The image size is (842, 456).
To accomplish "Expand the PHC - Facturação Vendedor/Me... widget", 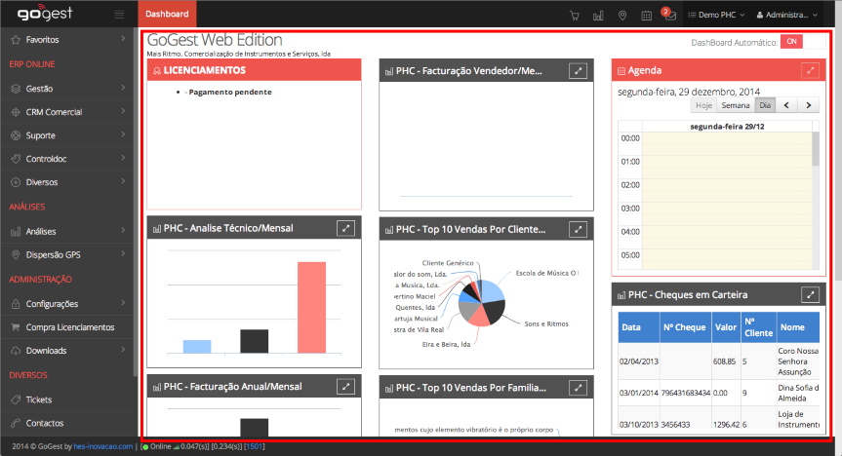I will click(x=578, y=71).
